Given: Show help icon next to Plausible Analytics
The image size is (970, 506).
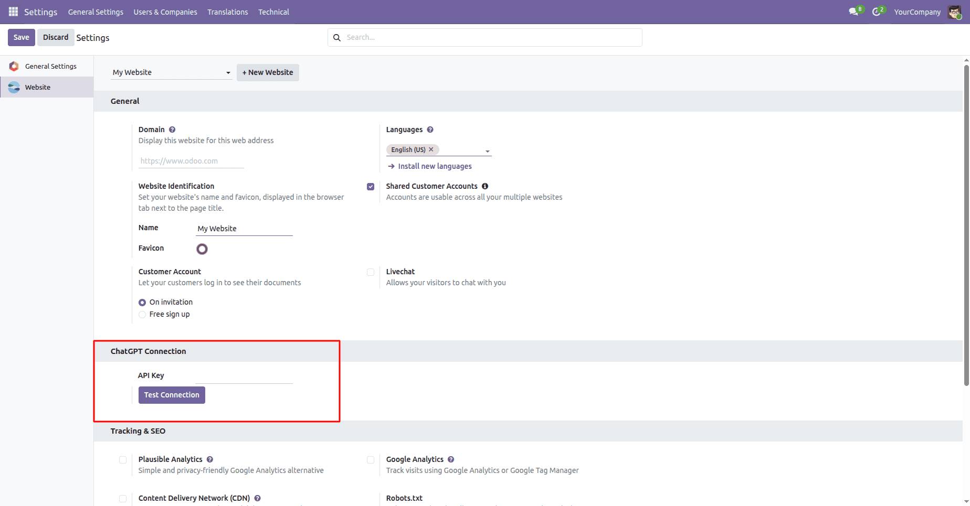Looking at the screenshot, I should (210, 459).
